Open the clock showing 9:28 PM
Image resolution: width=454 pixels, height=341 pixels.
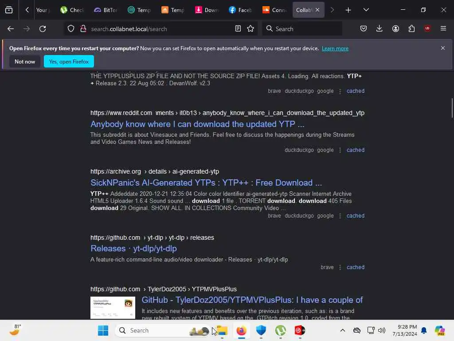click(x=404, y=330)
